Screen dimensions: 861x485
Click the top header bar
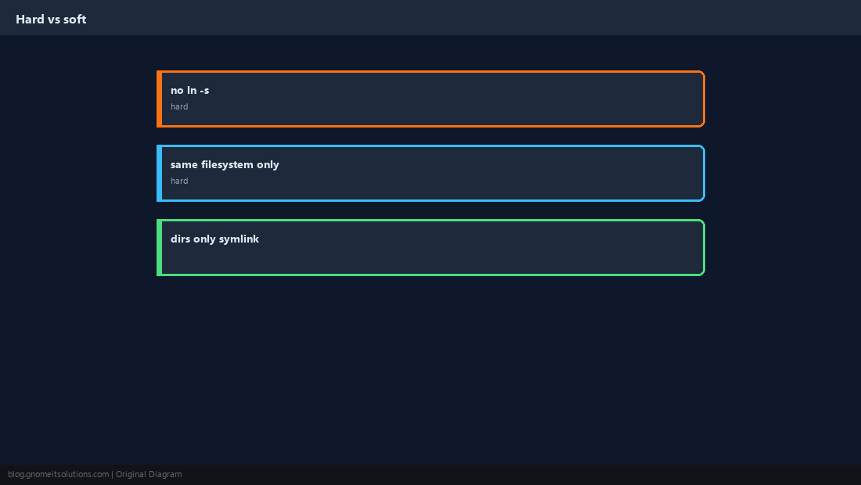(x=430, y=17)
